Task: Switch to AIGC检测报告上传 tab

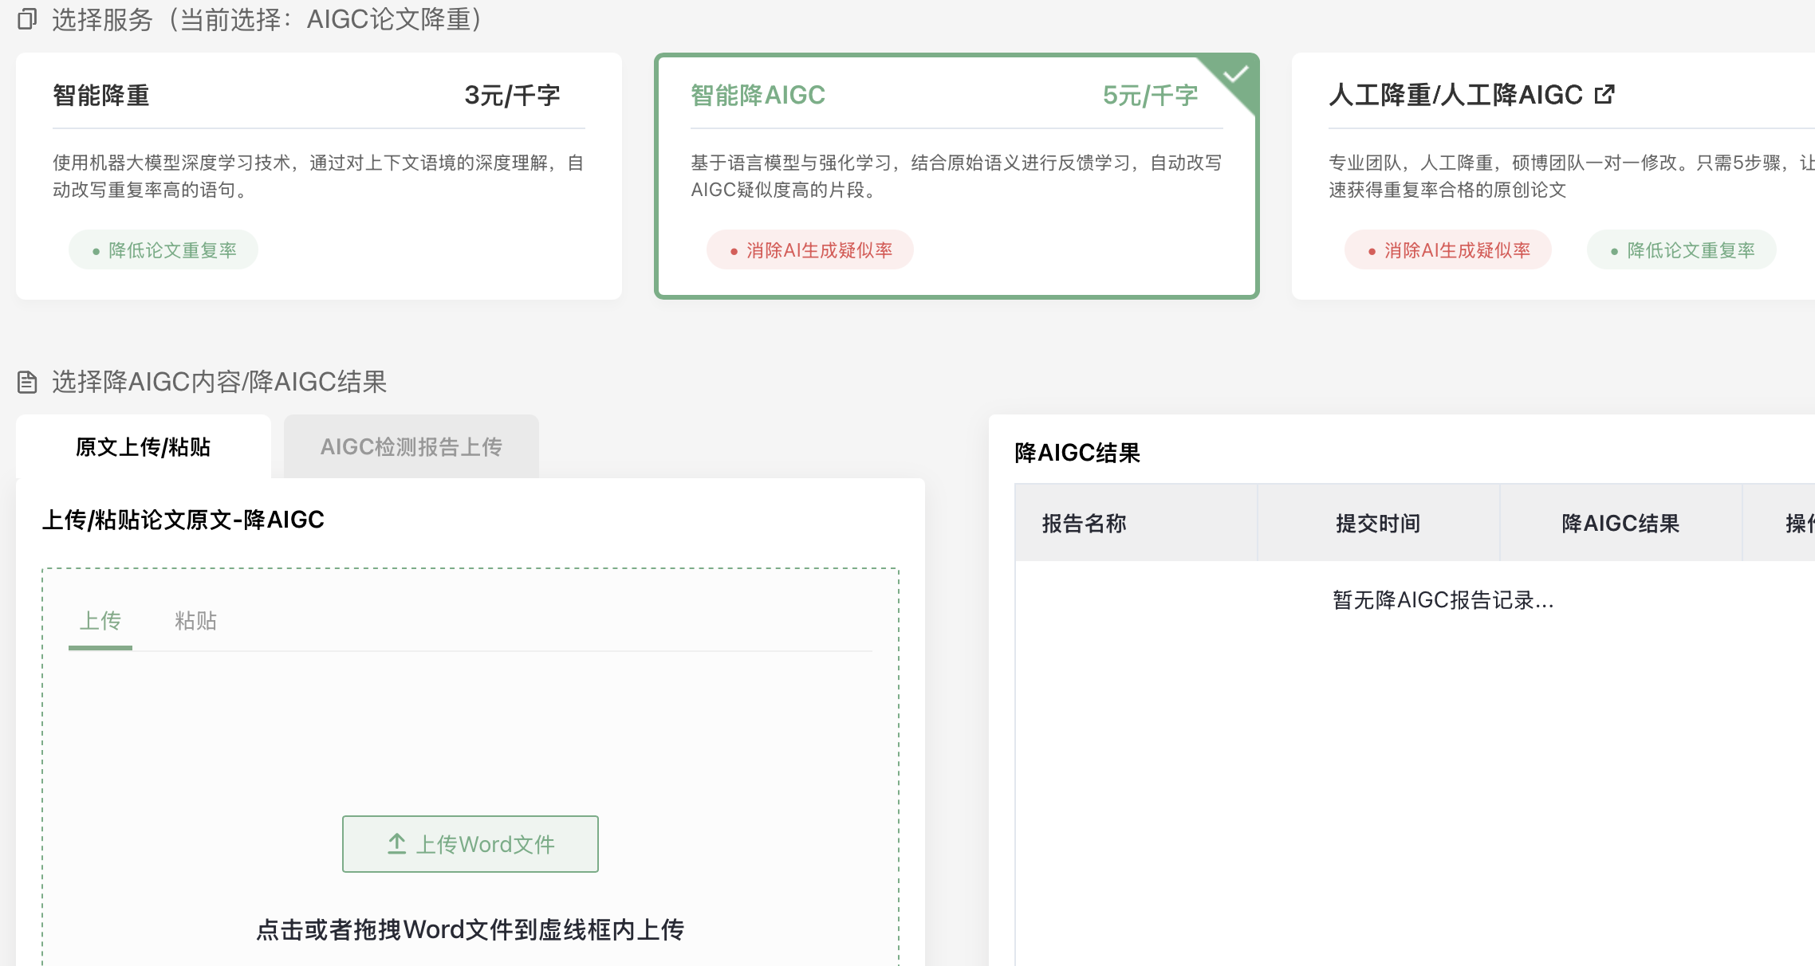Action: pos(411,447)
